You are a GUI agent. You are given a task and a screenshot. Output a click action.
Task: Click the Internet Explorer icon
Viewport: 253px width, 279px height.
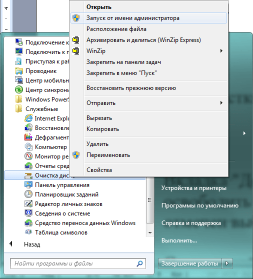[x=28, y=118]
